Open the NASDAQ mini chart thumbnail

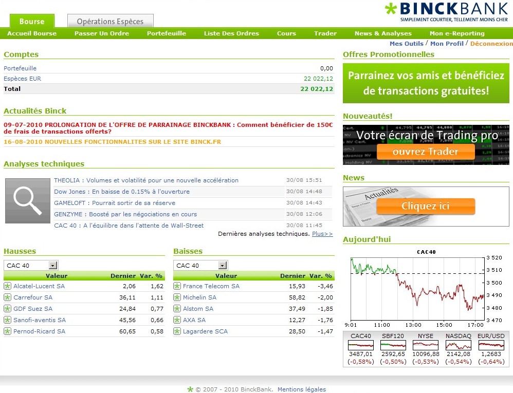coord(459,345)
